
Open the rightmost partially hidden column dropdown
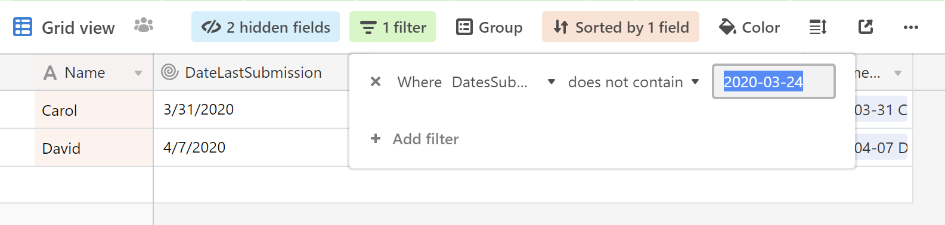(x=898, y=73)
